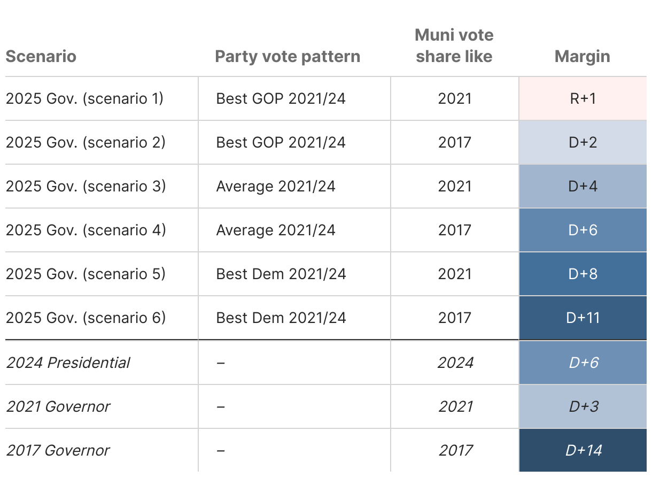This screenshot has width=652, height=477.
Task: Select the 2025 Gov. (scenario 1) row label
Action: (84, 98)
